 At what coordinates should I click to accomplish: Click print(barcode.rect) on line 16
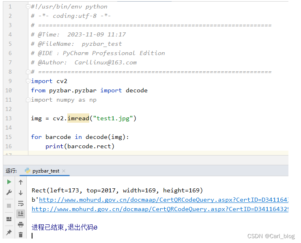coord(80,146)
